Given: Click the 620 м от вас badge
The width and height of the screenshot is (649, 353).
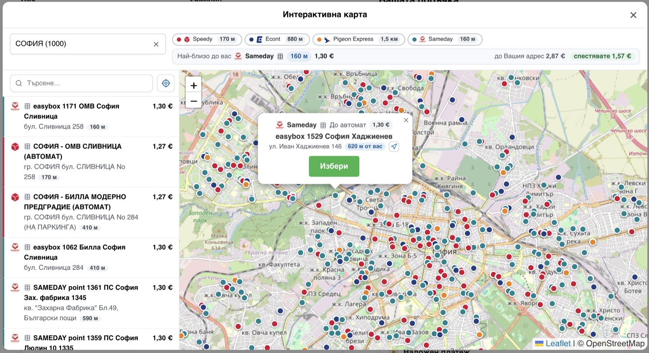Looking at the screenshot, I should [365, 146].
